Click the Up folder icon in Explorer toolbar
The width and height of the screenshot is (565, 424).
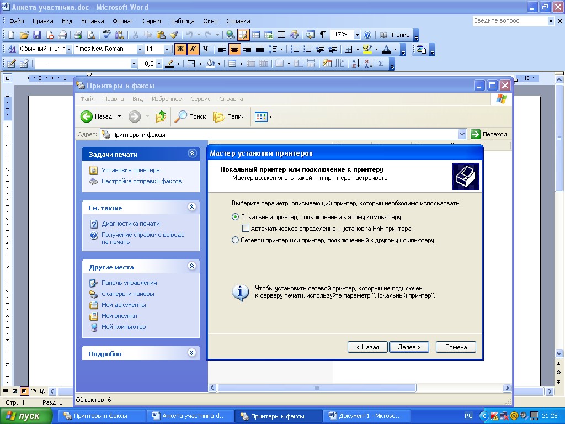coord(161,116)
